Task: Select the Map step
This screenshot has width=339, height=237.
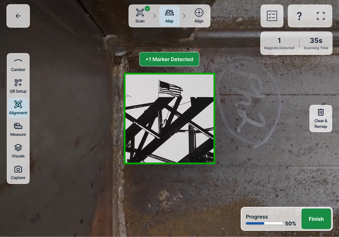Action: (169, 16)
